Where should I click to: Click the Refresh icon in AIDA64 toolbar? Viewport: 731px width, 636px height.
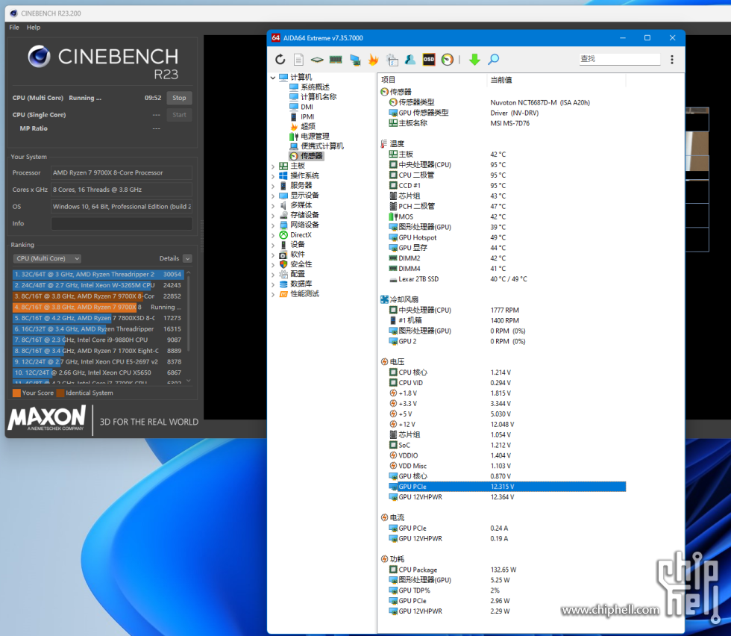click(280, 59)
